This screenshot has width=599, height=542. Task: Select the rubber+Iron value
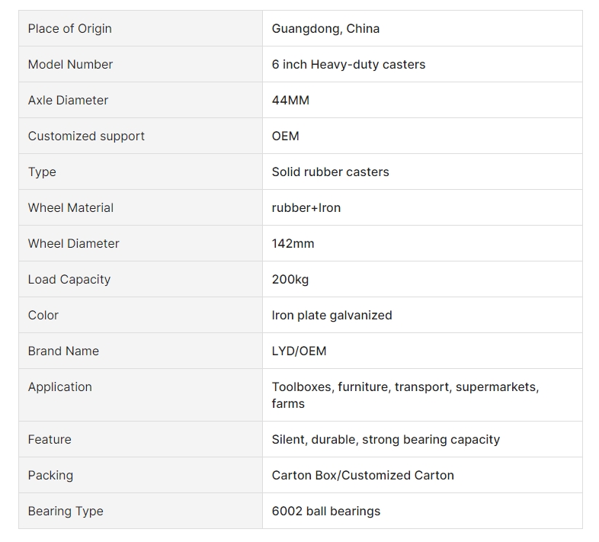(306, 207)
